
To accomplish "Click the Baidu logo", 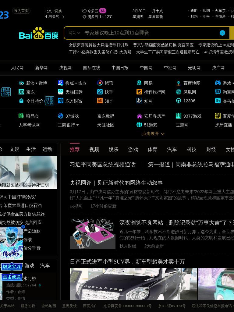I will pos(39,33).
